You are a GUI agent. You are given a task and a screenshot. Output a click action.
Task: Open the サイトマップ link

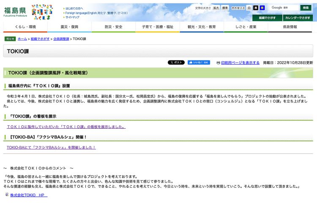coord(72,17)
